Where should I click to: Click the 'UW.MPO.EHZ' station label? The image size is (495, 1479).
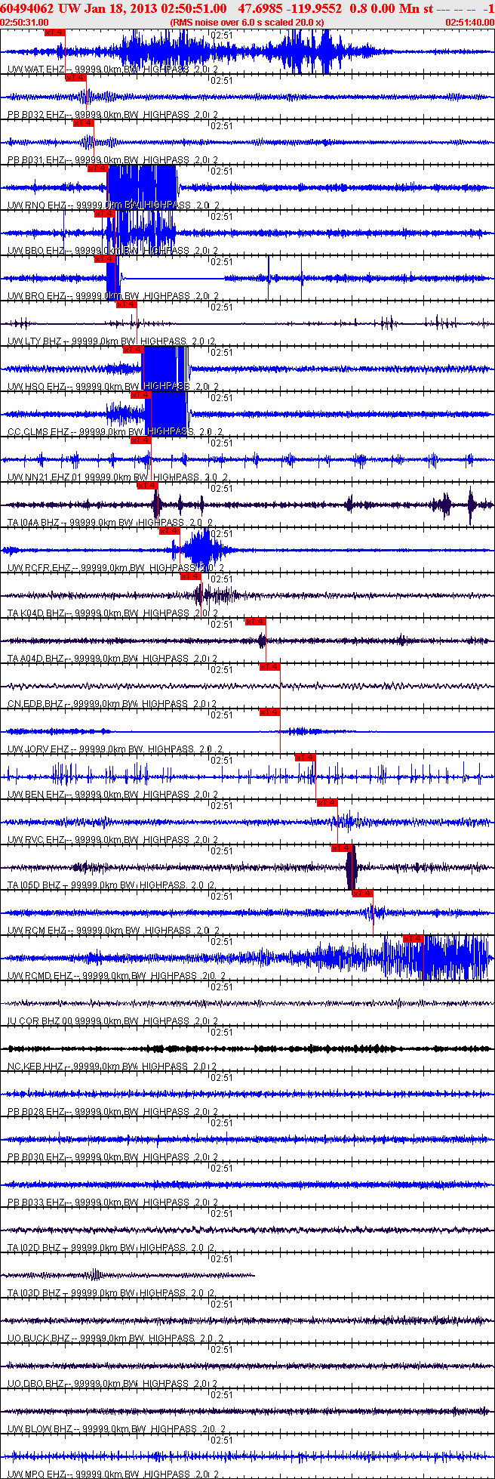click(x=38, y=1474)
